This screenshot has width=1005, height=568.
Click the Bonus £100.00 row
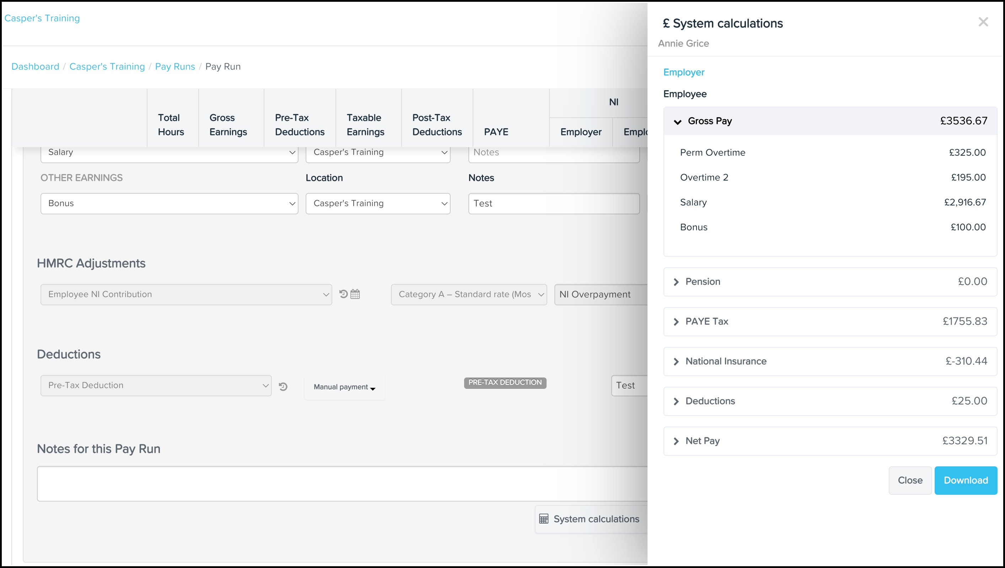pyautogui.click(x=833, y=227)
